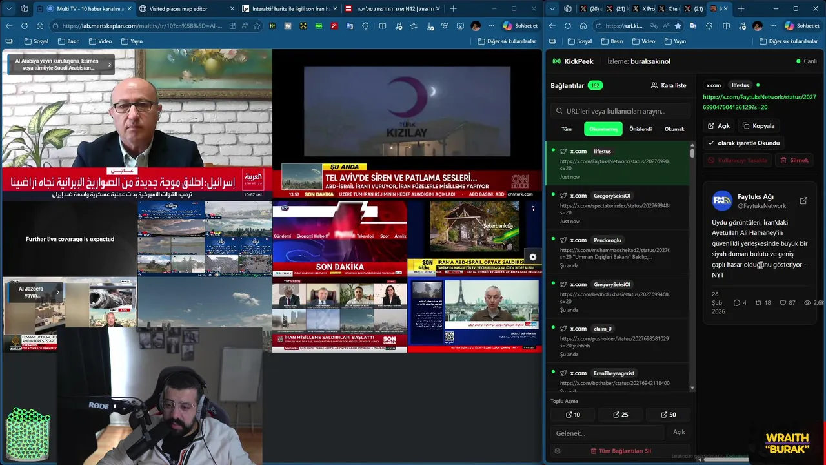Toggle 'olarak işaretle Okundu' mark as read
The width and height of the screenshot is (826, 465).
coord(743,143)
